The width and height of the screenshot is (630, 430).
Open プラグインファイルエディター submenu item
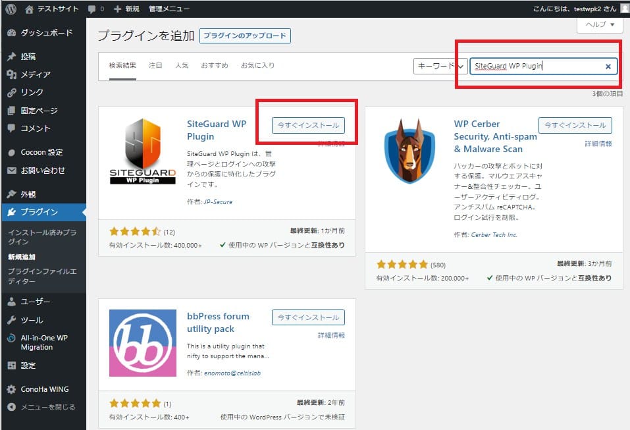click(x=43, y=277)
